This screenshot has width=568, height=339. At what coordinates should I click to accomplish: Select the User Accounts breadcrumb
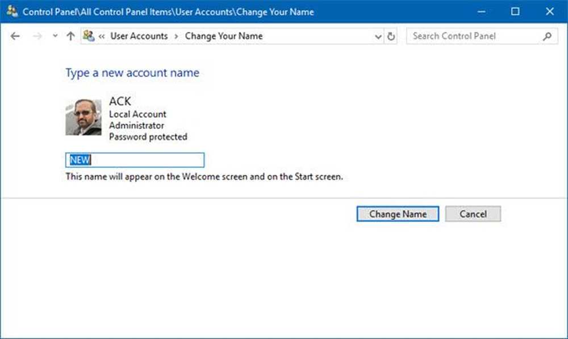tap(139, 36)
